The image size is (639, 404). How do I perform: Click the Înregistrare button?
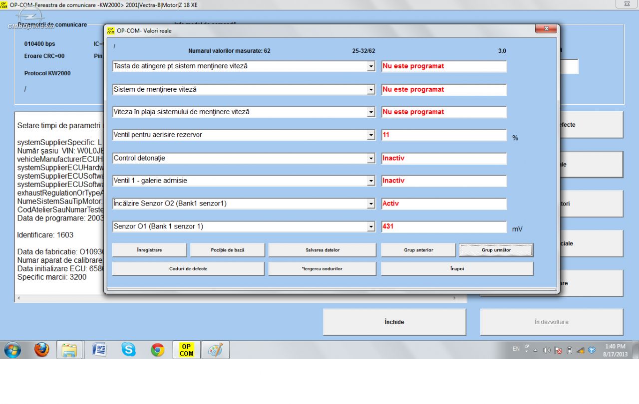pos(149,250)
